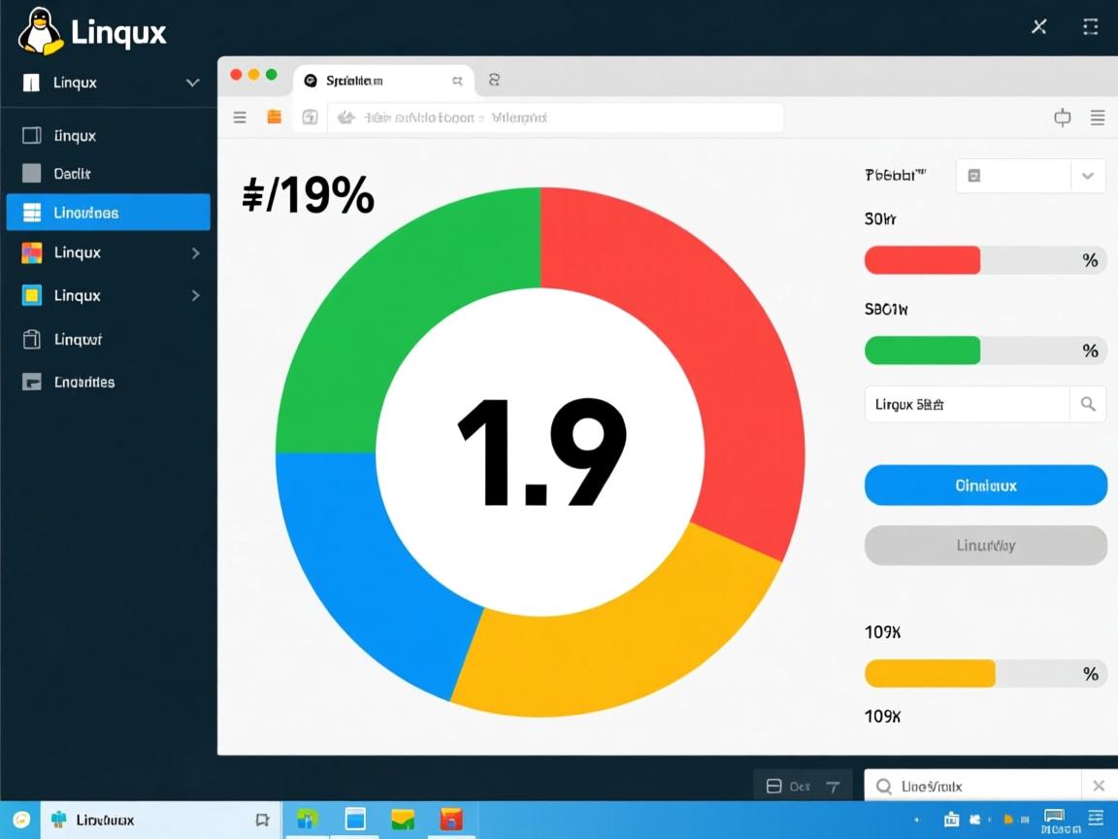Click the gray LinurWay button

click(985, 545)
